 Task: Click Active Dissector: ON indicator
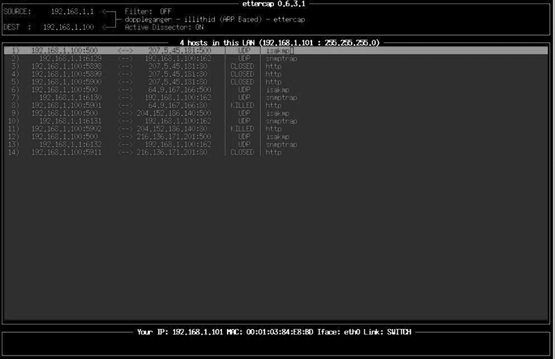tap(164, 27)
